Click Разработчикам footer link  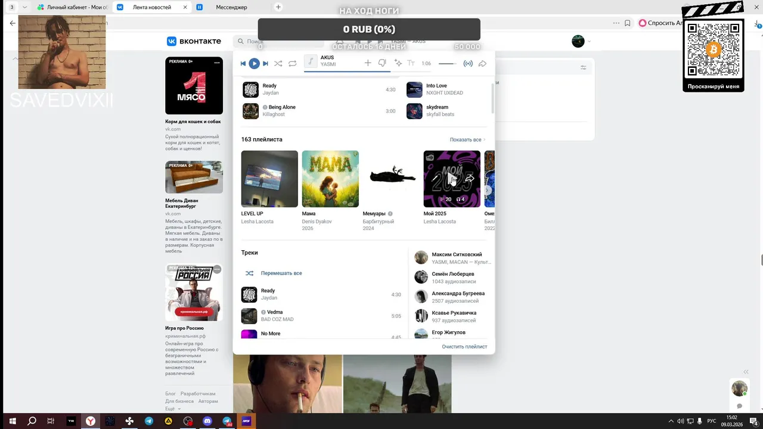pyautogui.click(x=198, y=394)
